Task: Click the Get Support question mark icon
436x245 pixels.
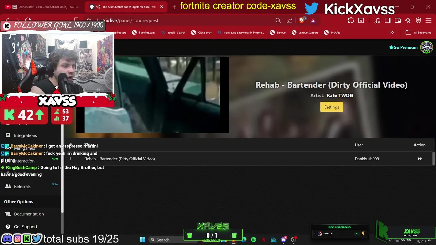Action: click(x=8, y=227)
